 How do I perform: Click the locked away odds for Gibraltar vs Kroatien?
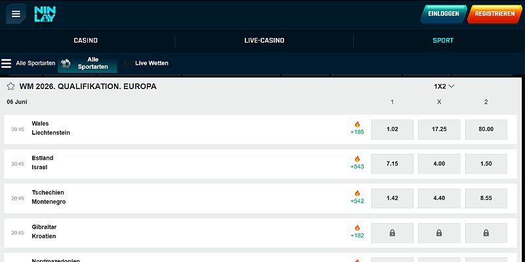coord(486,233)
